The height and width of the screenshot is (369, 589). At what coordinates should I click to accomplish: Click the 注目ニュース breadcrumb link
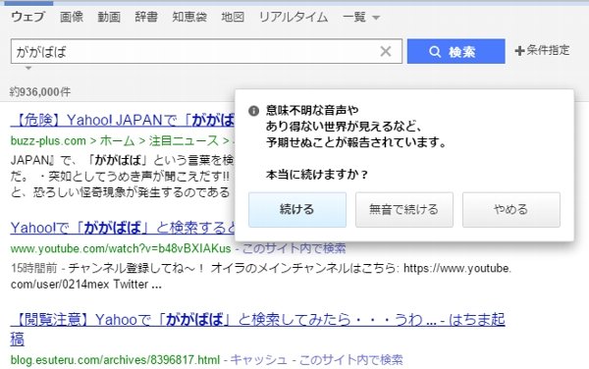[x=184, y=140]
